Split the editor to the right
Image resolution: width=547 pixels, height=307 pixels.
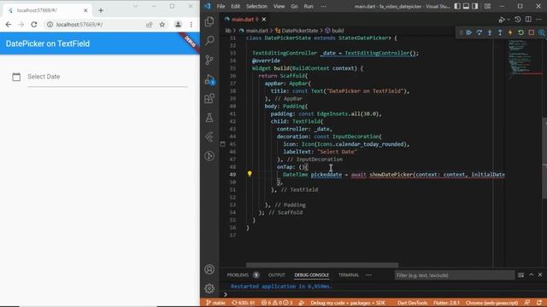pos(528,20)
